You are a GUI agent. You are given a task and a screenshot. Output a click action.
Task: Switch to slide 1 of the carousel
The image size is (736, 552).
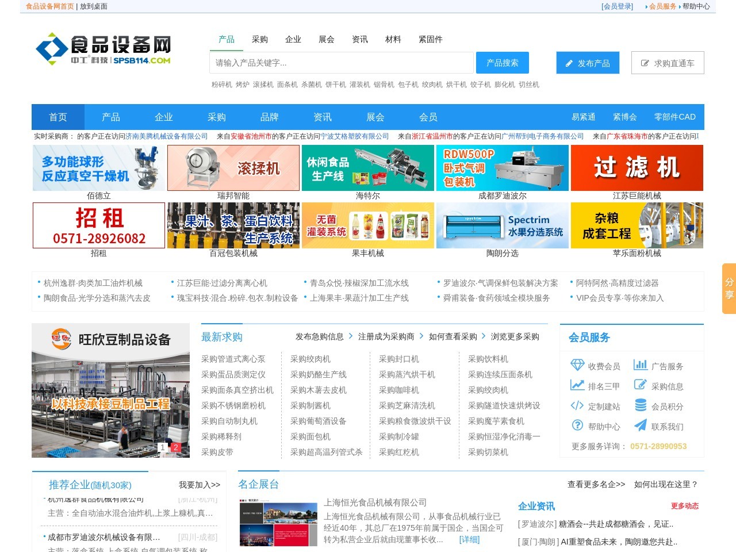(163, 447)
